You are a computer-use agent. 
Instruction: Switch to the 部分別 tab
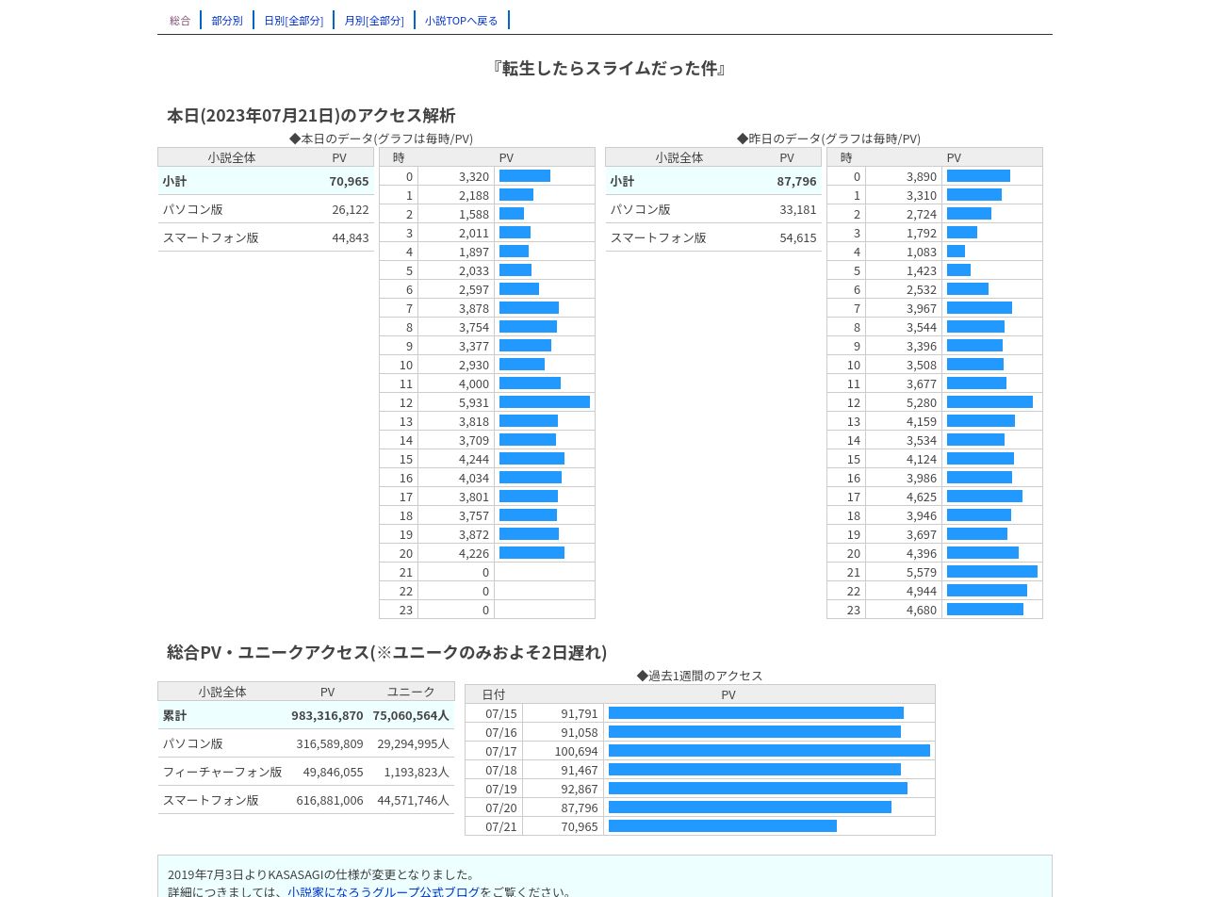[227, 20]
